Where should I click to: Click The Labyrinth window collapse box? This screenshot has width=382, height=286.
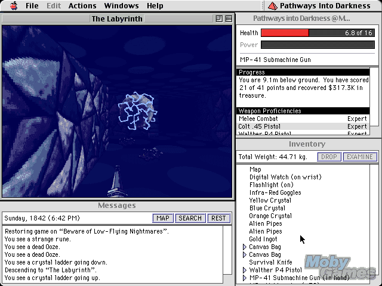(229, 18)
